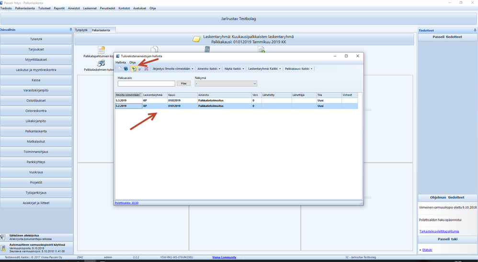Viewport: 478px width, 262px height.
Task: Click the blue globe icon in dialog toolbar
Action: [125, 69]
